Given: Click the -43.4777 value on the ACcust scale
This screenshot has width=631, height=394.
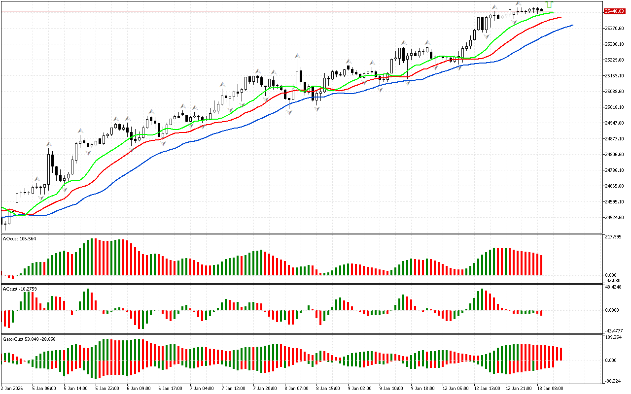Looking at the screenshot, I should pyautogui.click(x=614, y=330).
